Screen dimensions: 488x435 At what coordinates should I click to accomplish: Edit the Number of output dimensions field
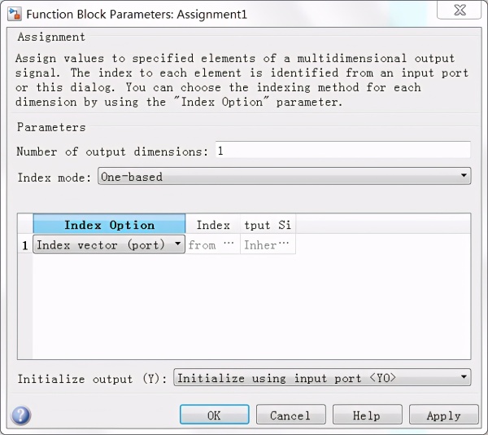343,152
